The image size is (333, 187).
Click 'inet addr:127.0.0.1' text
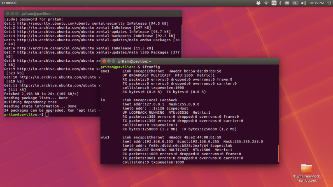[143, 104]
